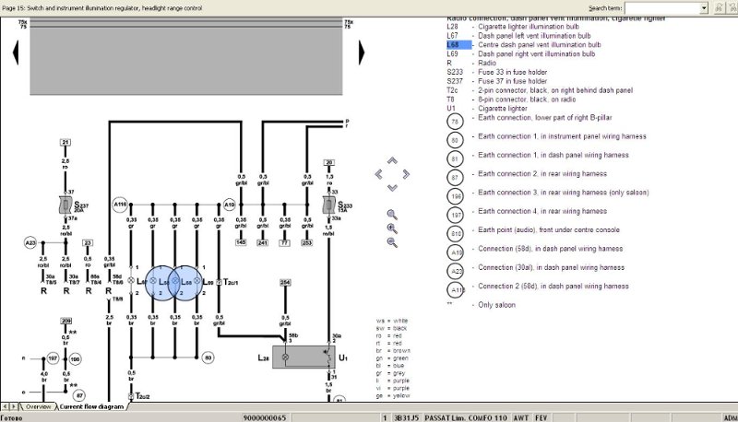Click the circled 197 legend symbol
The height and width of the screenshot is (422, 738).
click(x=455, y=215)
